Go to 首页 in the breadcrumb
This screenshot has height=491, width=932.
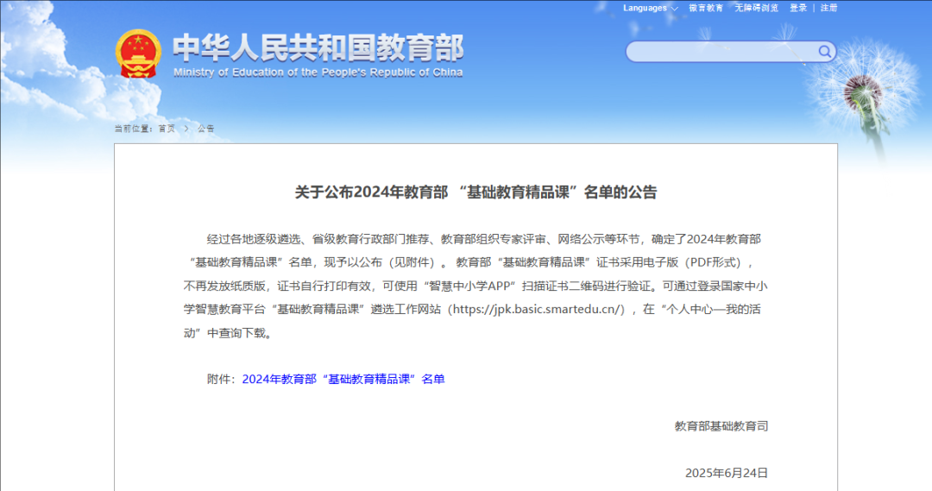167,129
